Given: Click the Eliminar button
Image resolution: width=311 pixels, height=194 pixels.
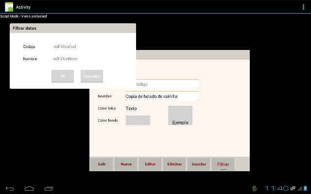Looking at the screenshot, I should tap(174, 164).
